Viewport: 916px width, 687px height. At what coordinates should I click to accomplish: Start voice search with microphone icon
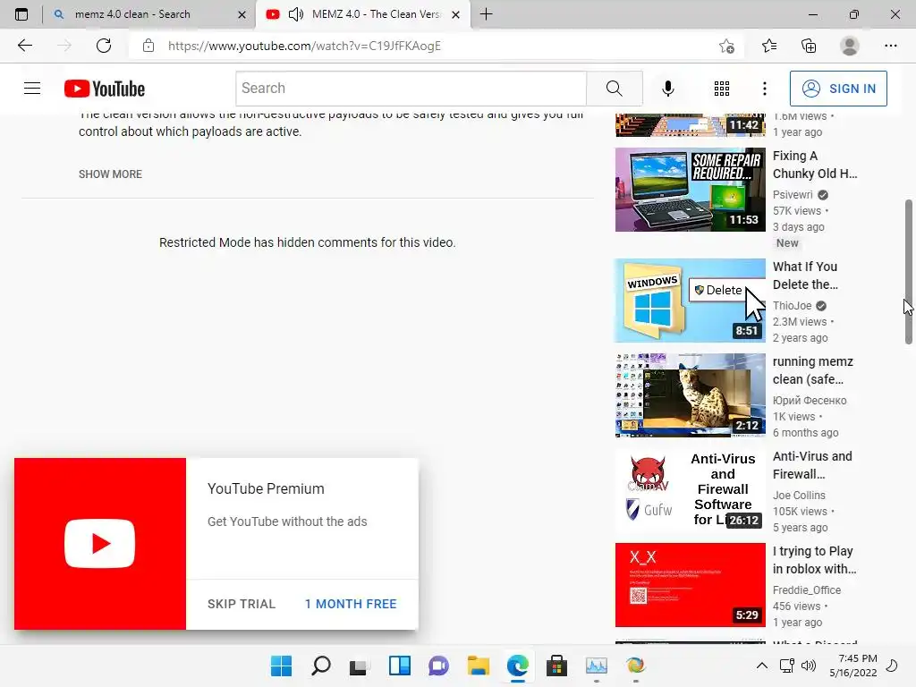(x=667, y=89)
